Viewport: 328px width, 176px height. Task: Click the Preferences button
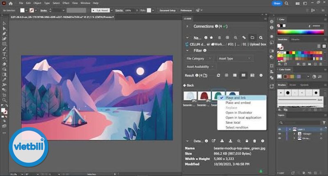(x=186, y=10)
